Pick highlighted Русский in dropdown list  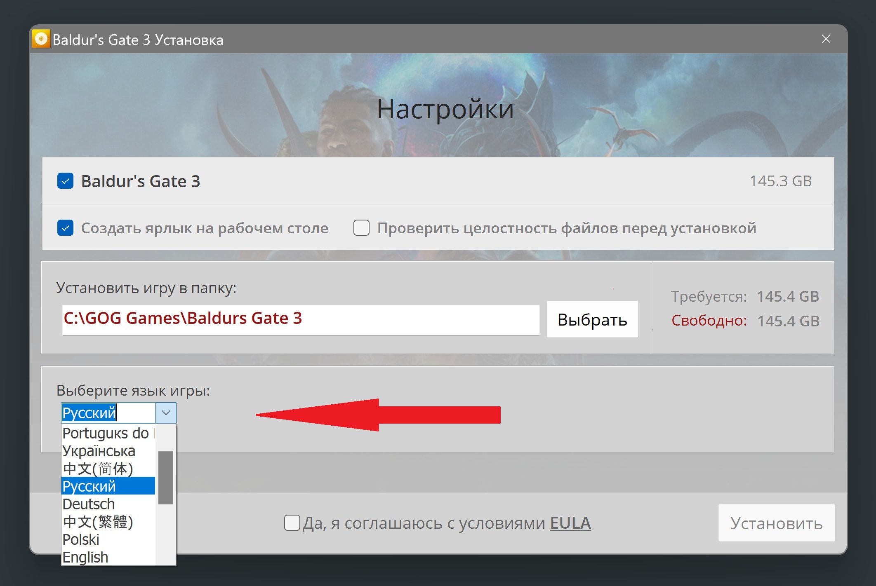click(x=107, y=486)
